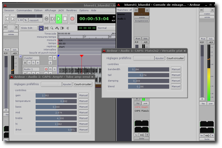Viewport: 222px width, 148px height.
Task: Arm record on Audio 1 track
Action: (46, 69)
